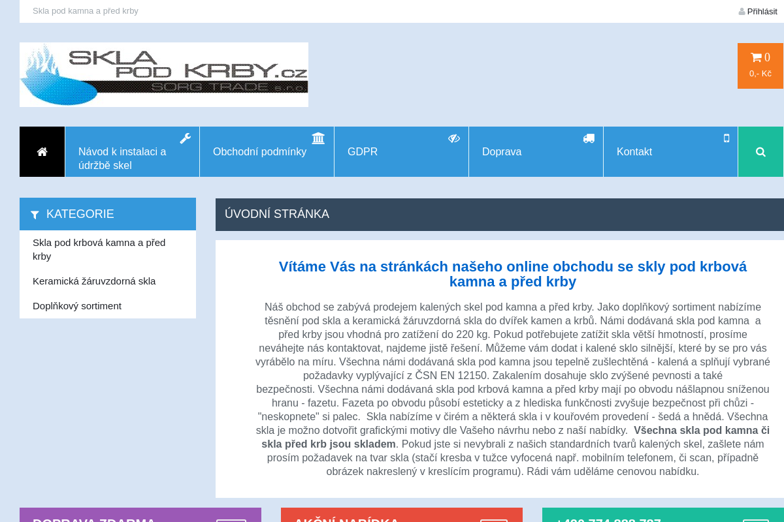Sign in via the Přihlásit link
Viewport: 784px width, 522px height.
click(x=762, y=11)
